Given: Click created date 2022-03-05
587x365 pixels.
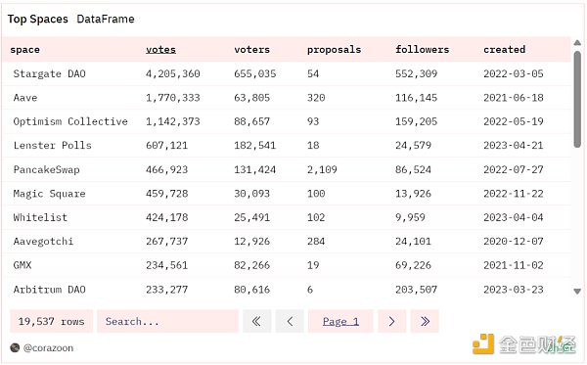Looking at the screenshot, I should [514, 73].
